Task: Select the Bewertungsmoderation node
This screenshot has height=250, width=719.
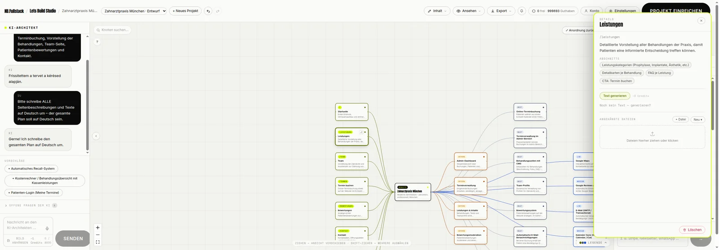Action: (470, 235)
